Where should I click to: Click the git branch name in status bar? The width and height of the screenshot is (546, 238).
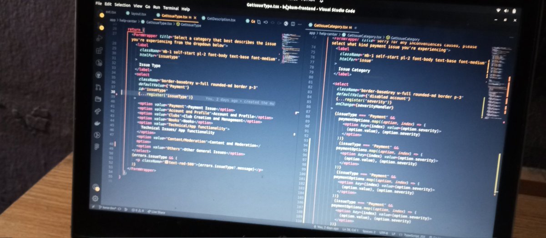point(108,208)
